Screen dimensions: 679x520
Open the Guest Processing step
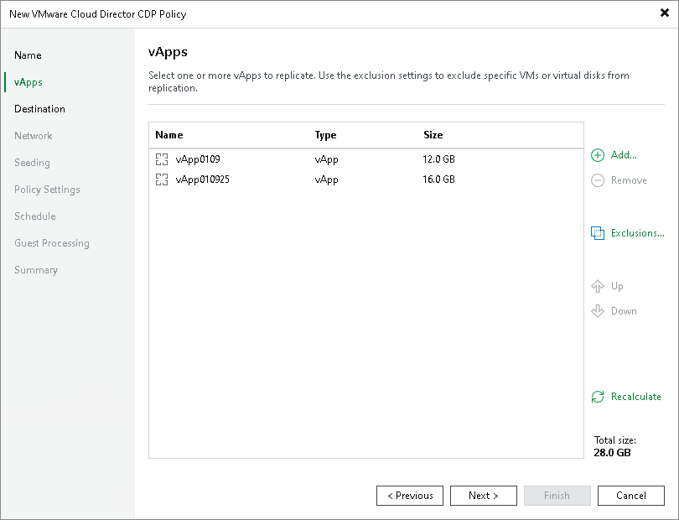click(x=51, y=243)
